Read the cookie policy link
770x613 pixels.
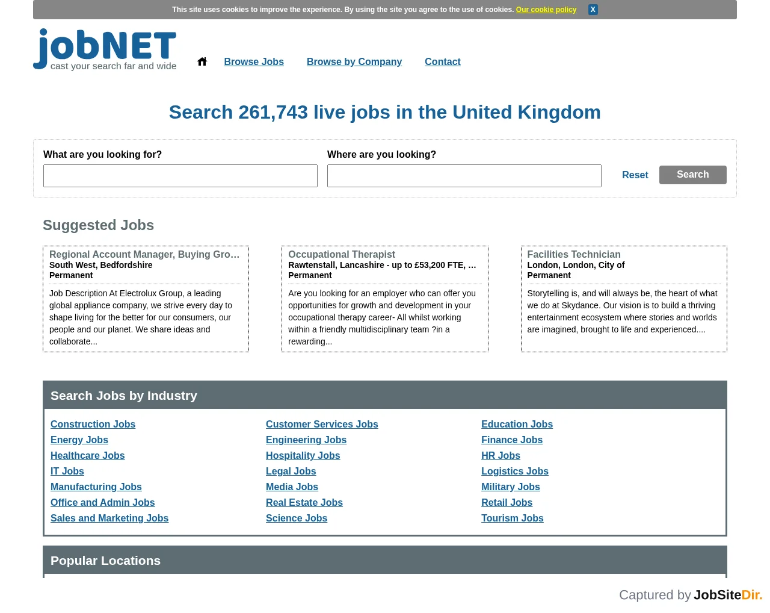tap(546, 10)
